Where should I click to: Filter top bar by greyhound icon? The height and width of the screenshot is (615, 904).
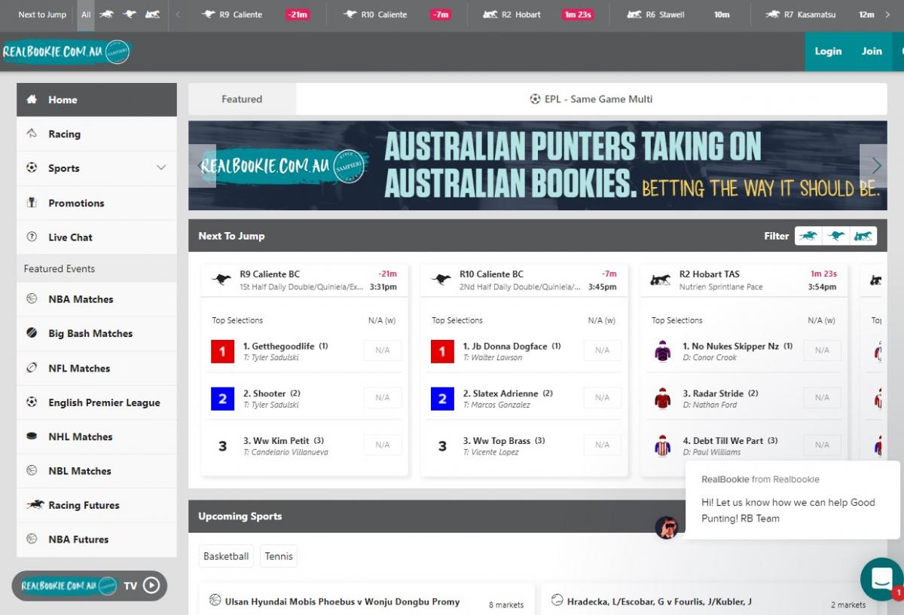[x=129, y=14]
